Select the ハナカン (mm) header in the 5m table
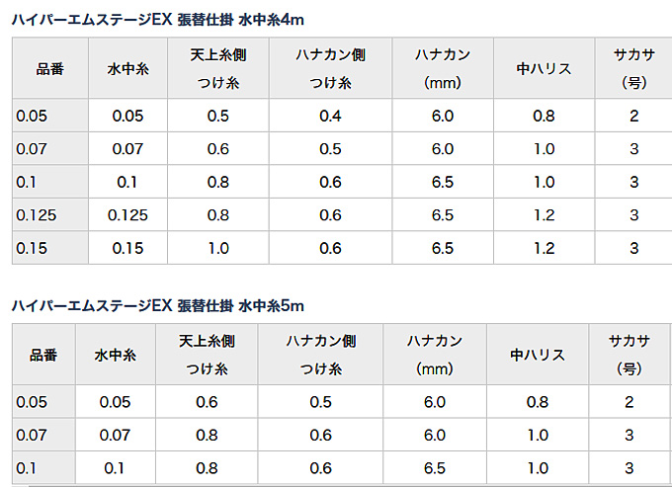Screen dimensions: 672x487 point(435,355)
